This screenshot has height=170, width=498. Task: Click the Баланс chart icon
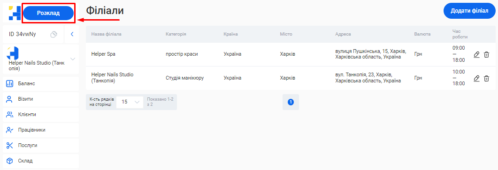point(9,84)
